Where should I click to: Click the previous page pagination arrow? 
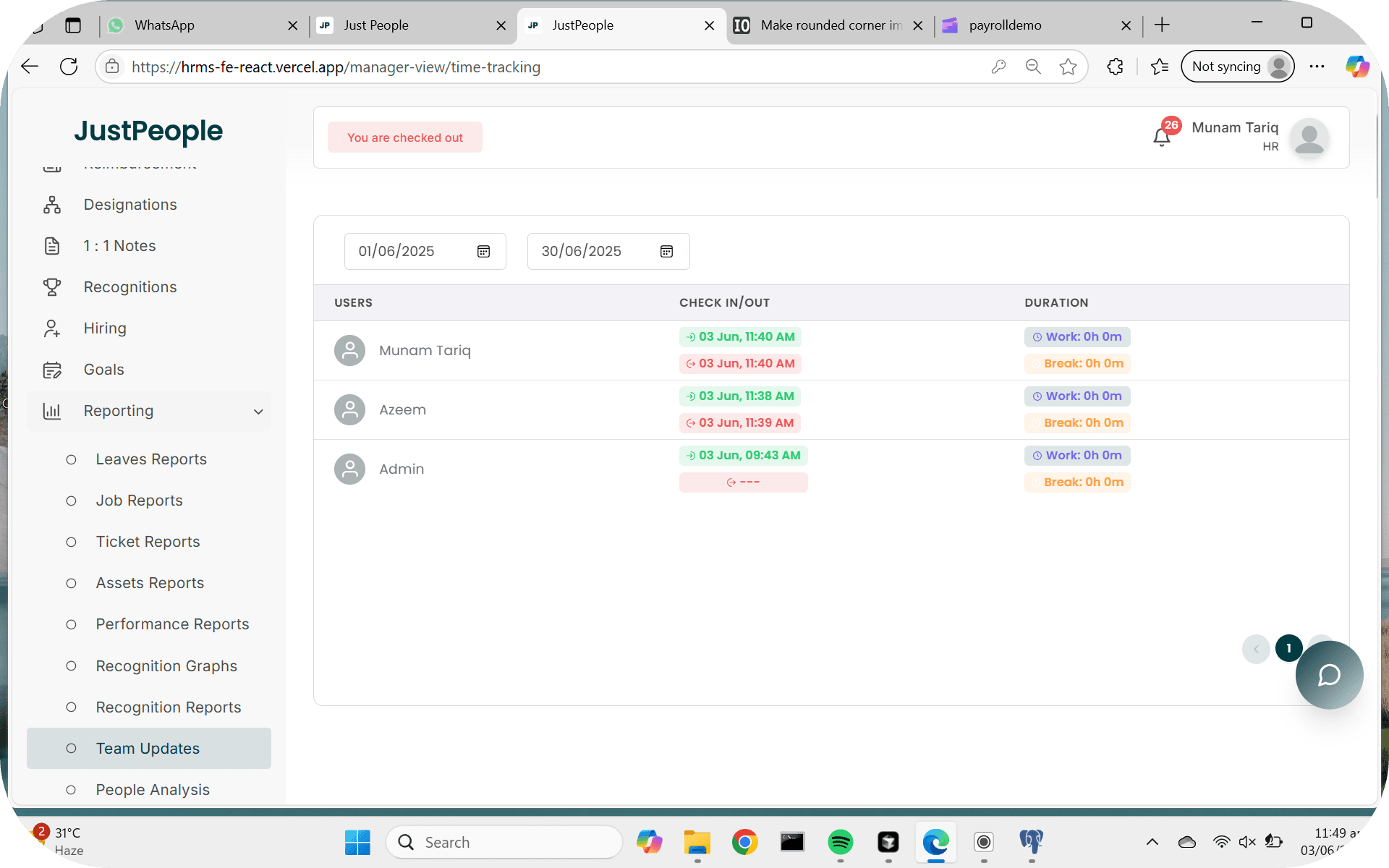click(1256, 649)
